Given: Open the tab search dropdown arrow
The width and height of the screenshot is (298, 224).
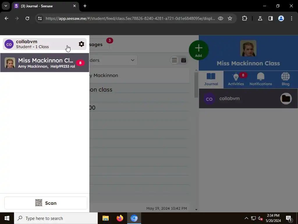Looking at the screenshot, I should pyautogui.click(x=6, y=6).
